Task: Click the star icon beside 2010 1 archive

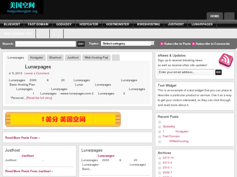Action: point(160,168)
